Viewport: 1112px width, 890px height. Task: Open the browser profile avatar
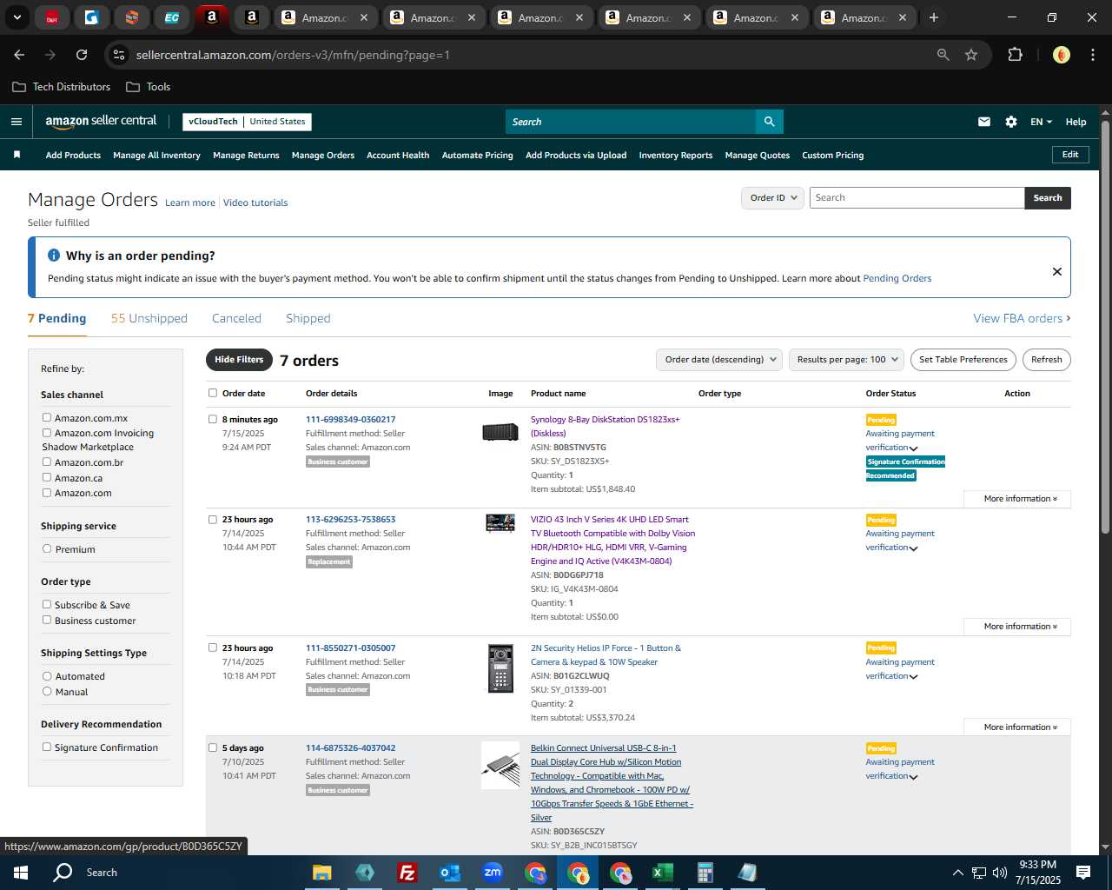point(1061,55)
